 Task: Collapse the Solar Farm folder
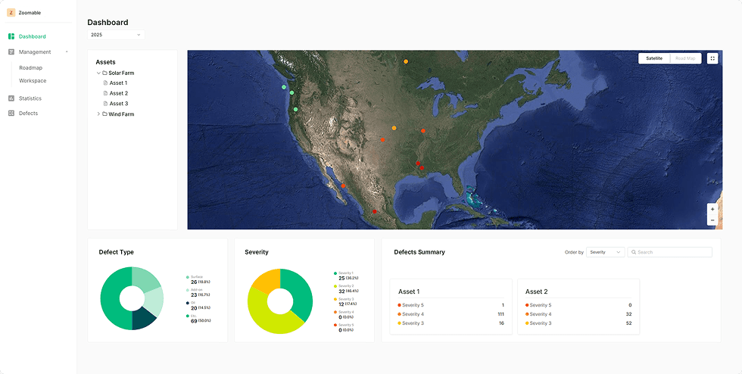pos(98,73)
